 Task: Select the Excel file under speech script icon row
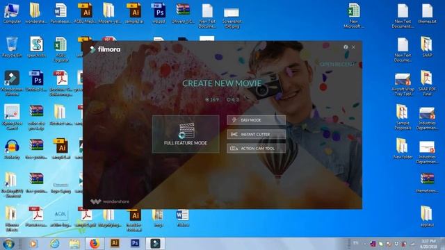pos(60,49)
